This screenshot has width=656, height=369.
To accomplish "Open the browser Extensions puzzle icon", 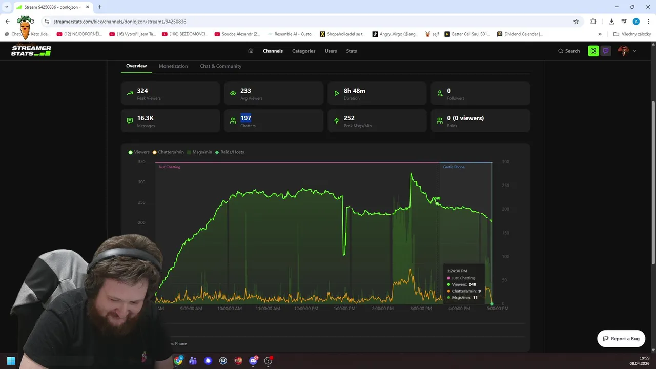I will (x=593, y=22).
